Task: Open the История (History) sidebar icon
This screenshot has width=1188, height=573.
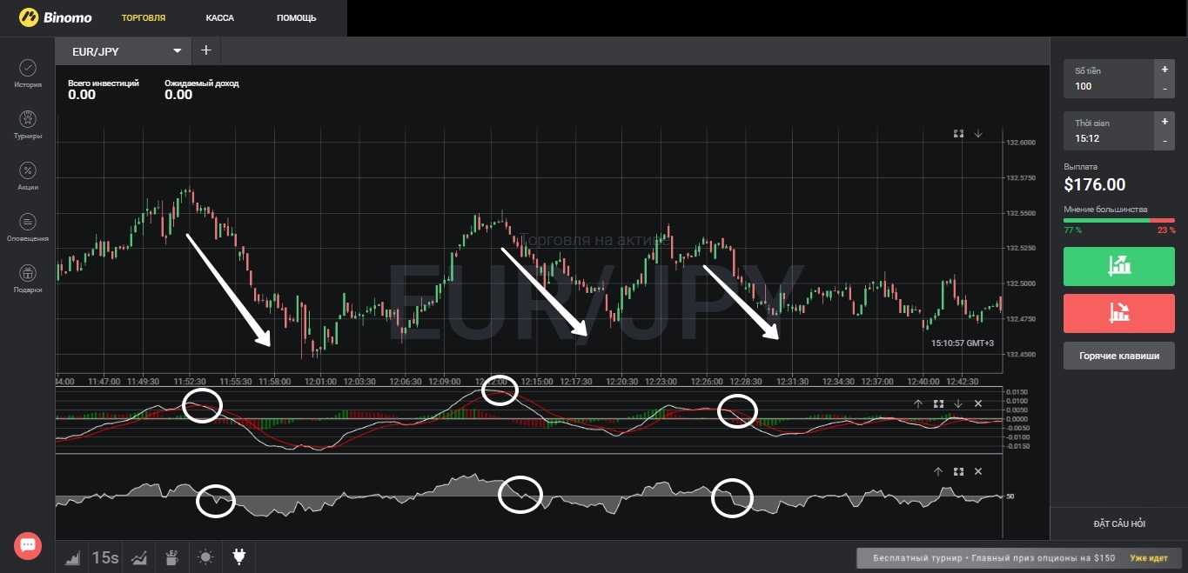Action: tap(28, 69)
